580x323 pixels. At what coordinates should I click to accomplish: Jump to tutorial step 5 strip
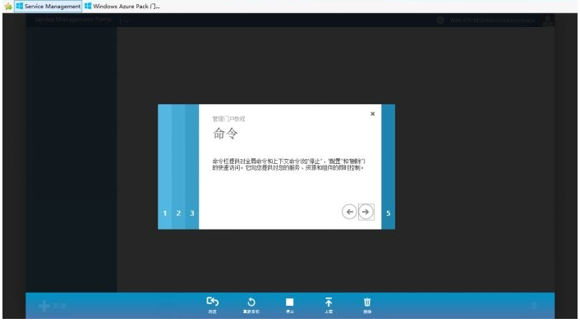(x=388, y=166)
